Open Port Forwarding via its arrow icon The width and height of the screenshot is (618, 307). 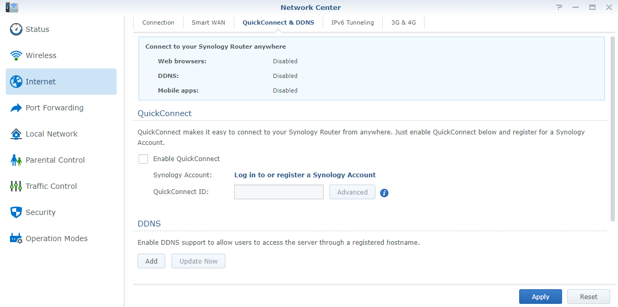coord(16,108)
